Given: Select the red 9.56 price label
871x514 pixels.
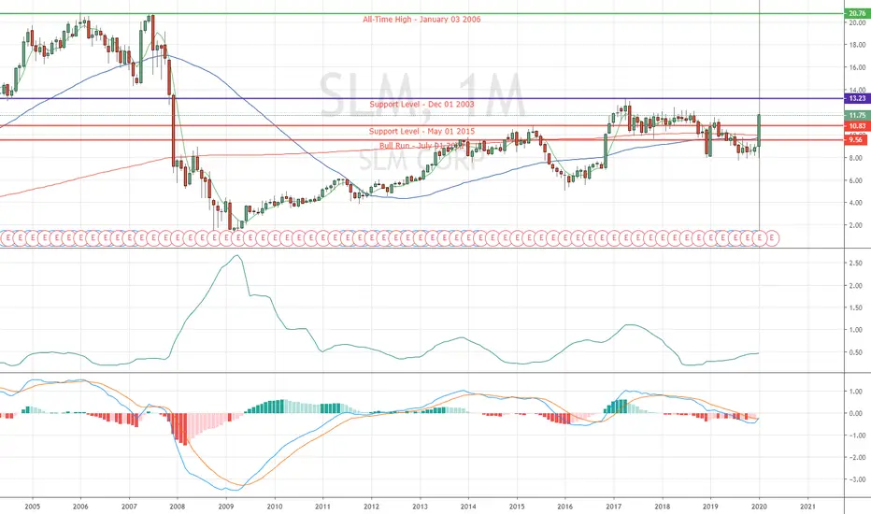Looking at the screenshot, I should pyautogui.click(x=855, y=140).
